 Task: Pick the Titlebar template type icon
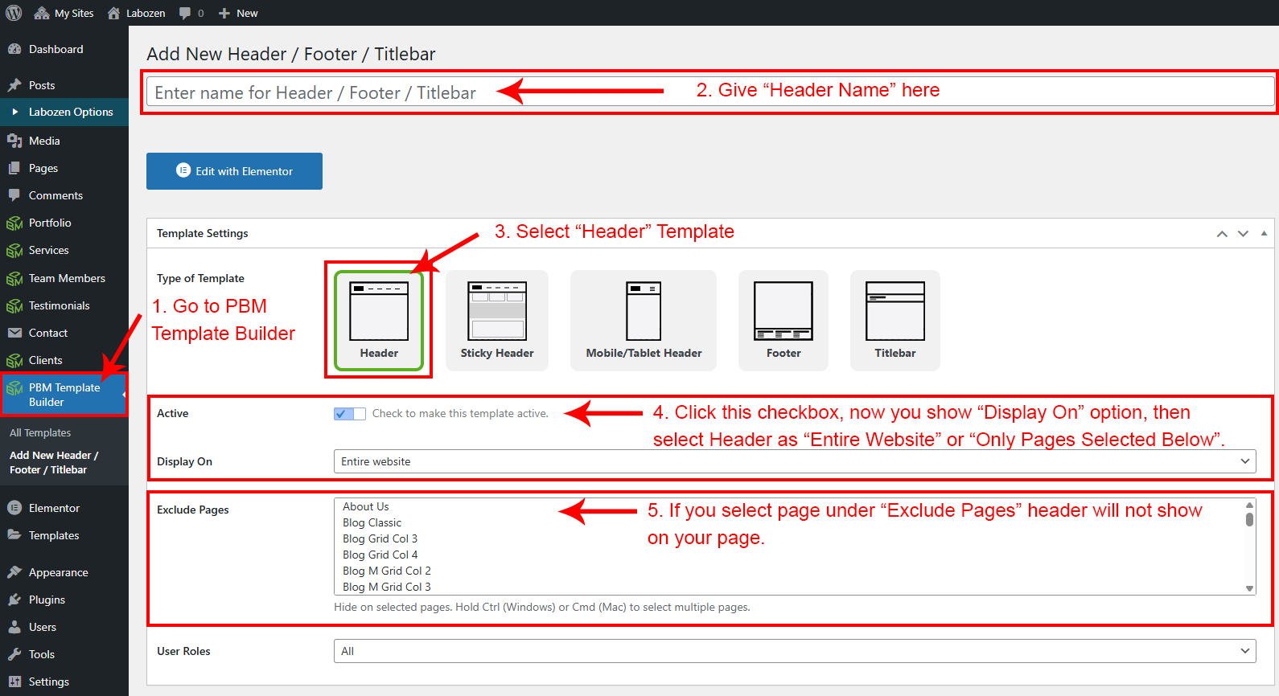point(894,312)
